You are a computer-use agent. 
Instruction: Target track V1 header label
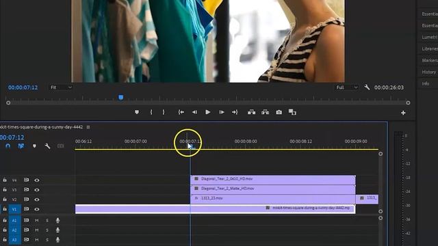tap(14, 209)
